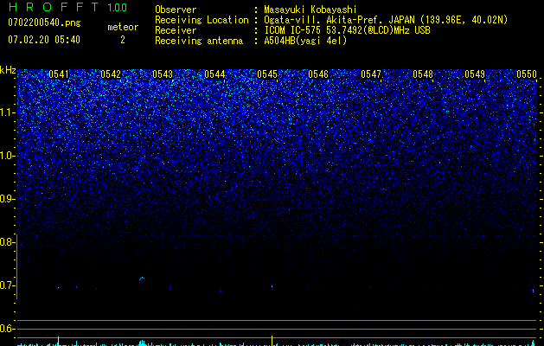
Task: Click the Receiver ICOM IC-575 text
Action: (x=294, y=30)
